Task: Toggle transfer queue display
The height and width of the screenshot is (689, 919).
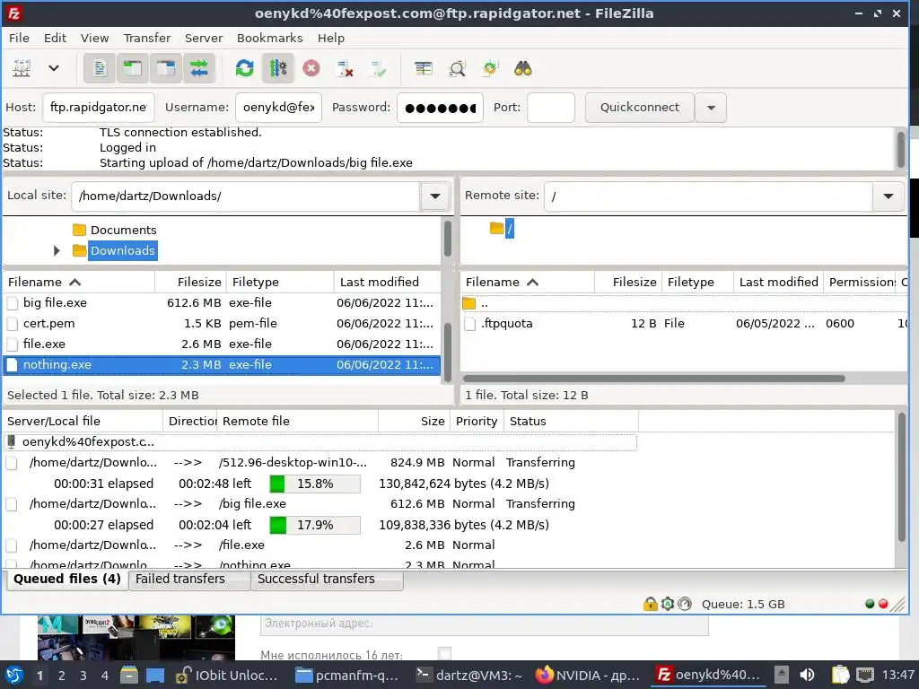Action: (x=199, y=68)
